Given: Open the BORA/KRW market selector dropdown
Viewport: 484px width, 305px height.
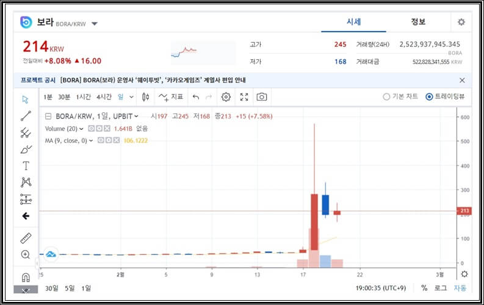Looking at the screenshot, I should point(95,24).
